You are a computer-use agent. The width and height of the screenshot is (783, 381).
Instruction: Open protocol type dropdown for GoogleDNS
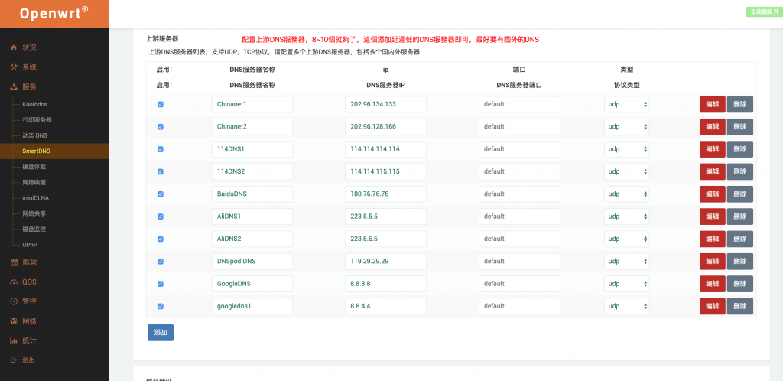click(627, 284)
